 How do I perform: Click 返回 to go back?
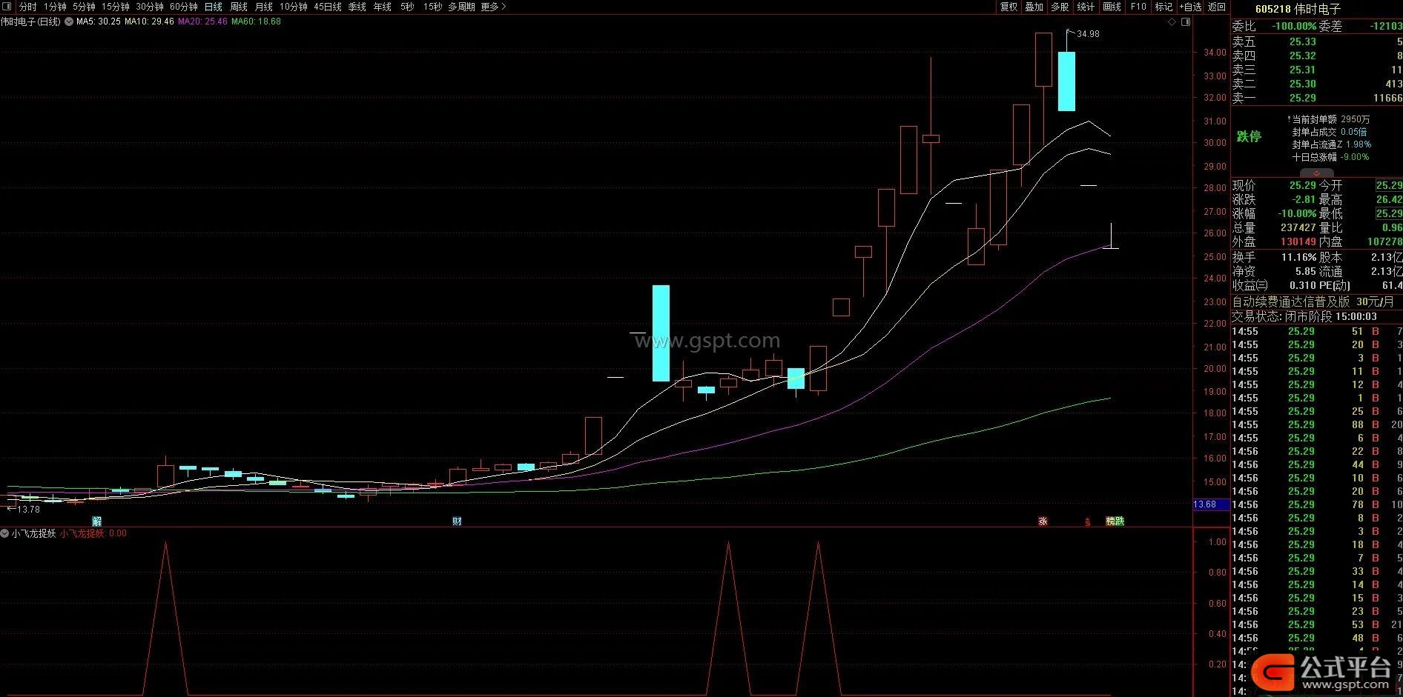click(1217, 7)
